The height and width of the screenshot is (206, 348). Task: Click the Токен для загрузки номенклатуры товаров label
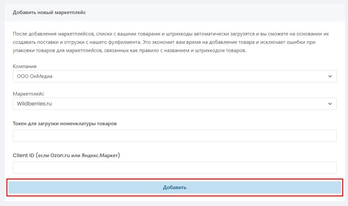pos(65,124)
